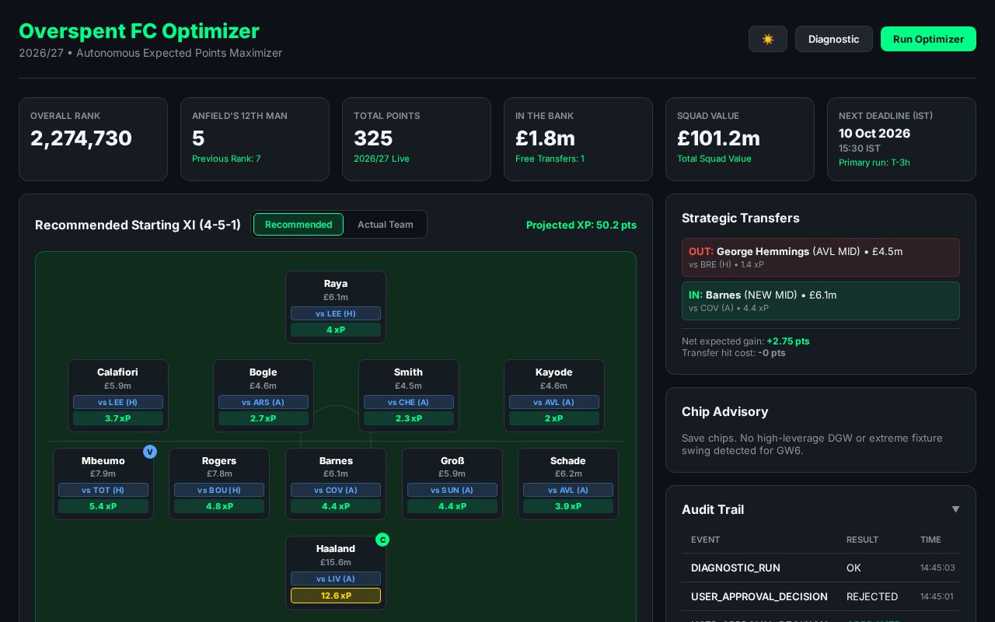Click the Squad Value stat card
995x622 pixels.
[740, 139]
